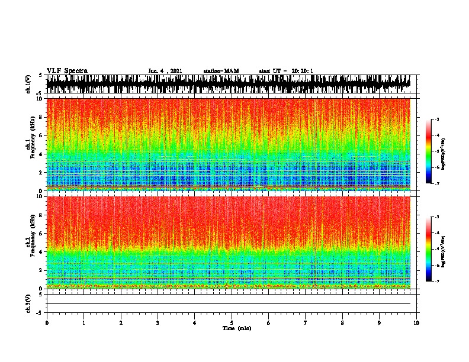The height and width of the screenshot is (362, 469).
Task: Click the "station=MAM" header label
Action: pos(221,71)
